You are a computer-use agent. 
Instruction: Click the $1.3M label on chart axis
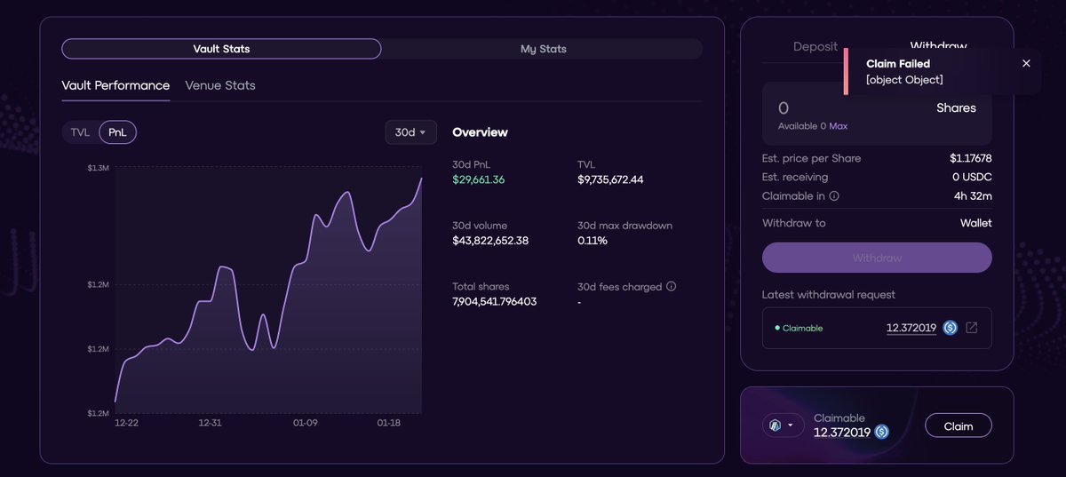pos(98,168)
